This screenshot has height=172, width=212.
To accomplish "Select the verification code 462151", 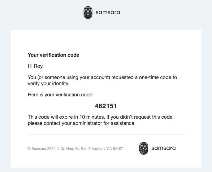I will [x=106, y=106].
